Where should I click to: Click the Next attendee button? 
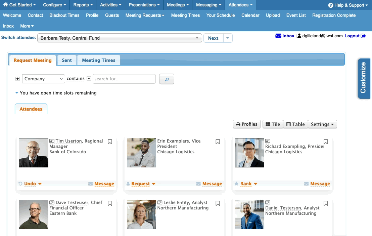pos(213,38)
